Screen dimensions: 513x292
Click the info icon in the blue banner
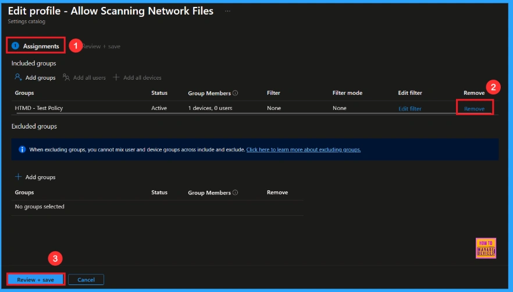click(22, 149)
